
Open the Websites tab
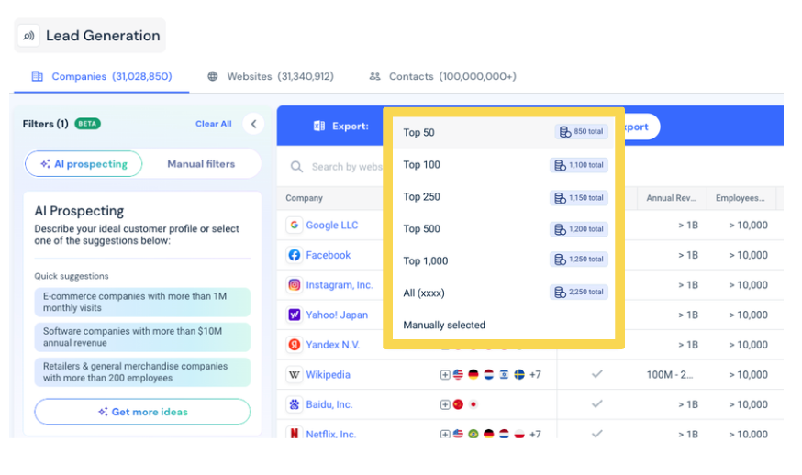[x=271, y=76]
